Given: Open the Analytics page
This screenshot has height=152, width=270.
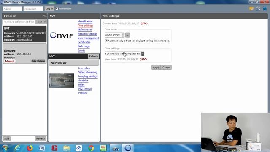Looking at the screenshot, I should point(84,81).
